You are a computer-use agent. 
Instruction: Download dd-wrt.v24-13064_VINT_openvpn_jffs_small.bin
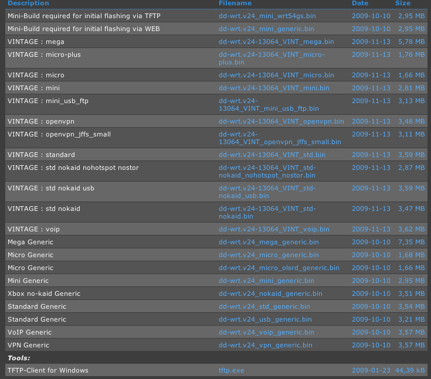[280, 138]
